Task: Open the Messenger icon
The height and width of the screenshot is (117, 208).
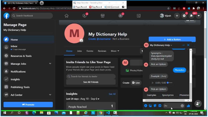Action: click(184, 16)
